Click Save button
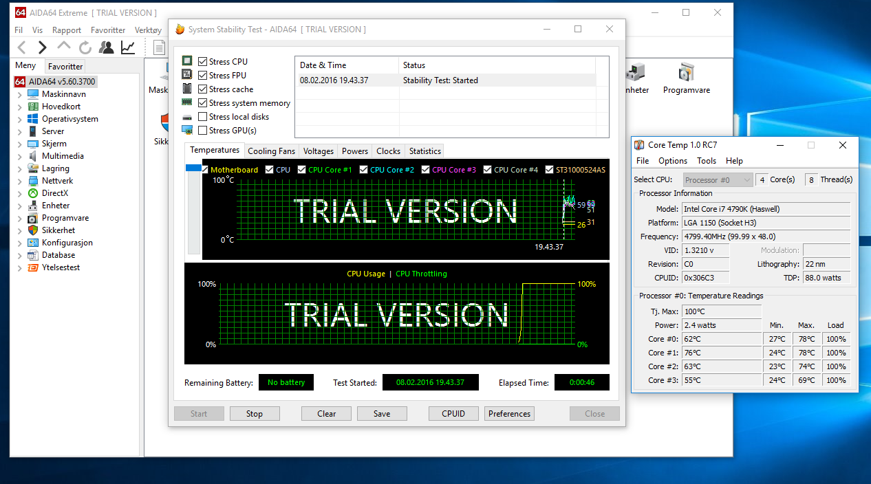871x484 pixels. (382, 414)
